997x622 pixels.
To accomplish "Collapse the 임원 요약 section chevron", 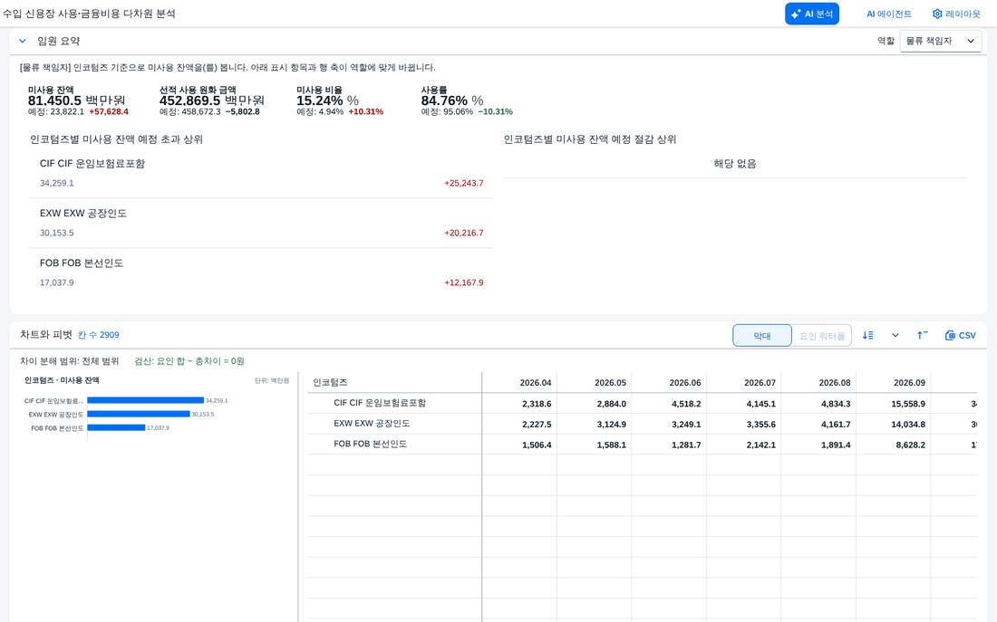I will [23, 42].
